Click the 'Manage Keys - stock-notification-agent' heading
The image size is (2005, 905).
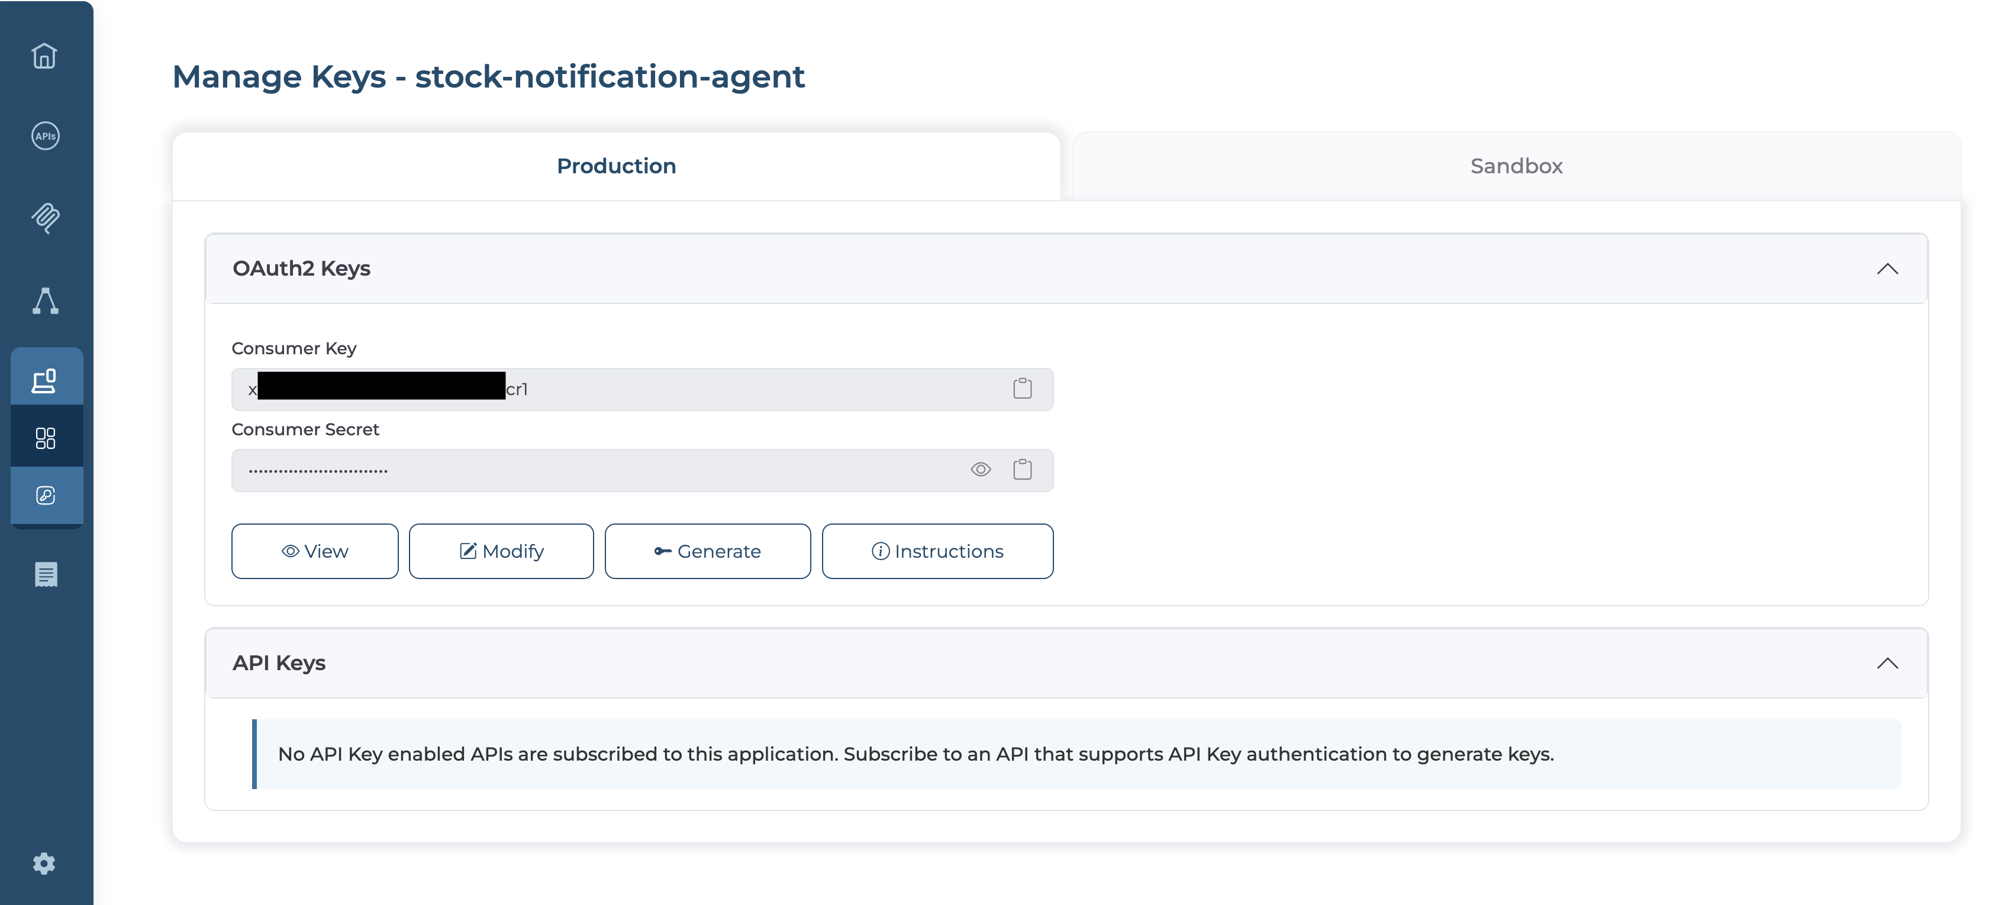[488, 76]
